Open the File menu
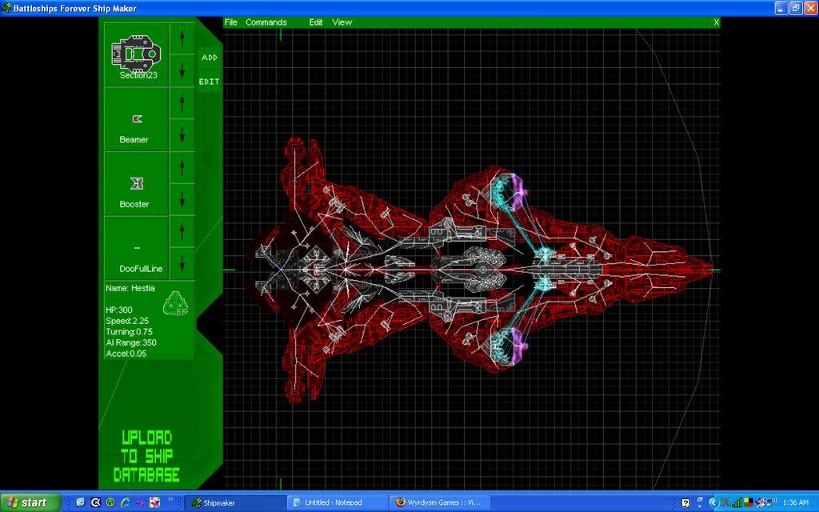Viewport: 819px width, 512px height. [231, 22]
